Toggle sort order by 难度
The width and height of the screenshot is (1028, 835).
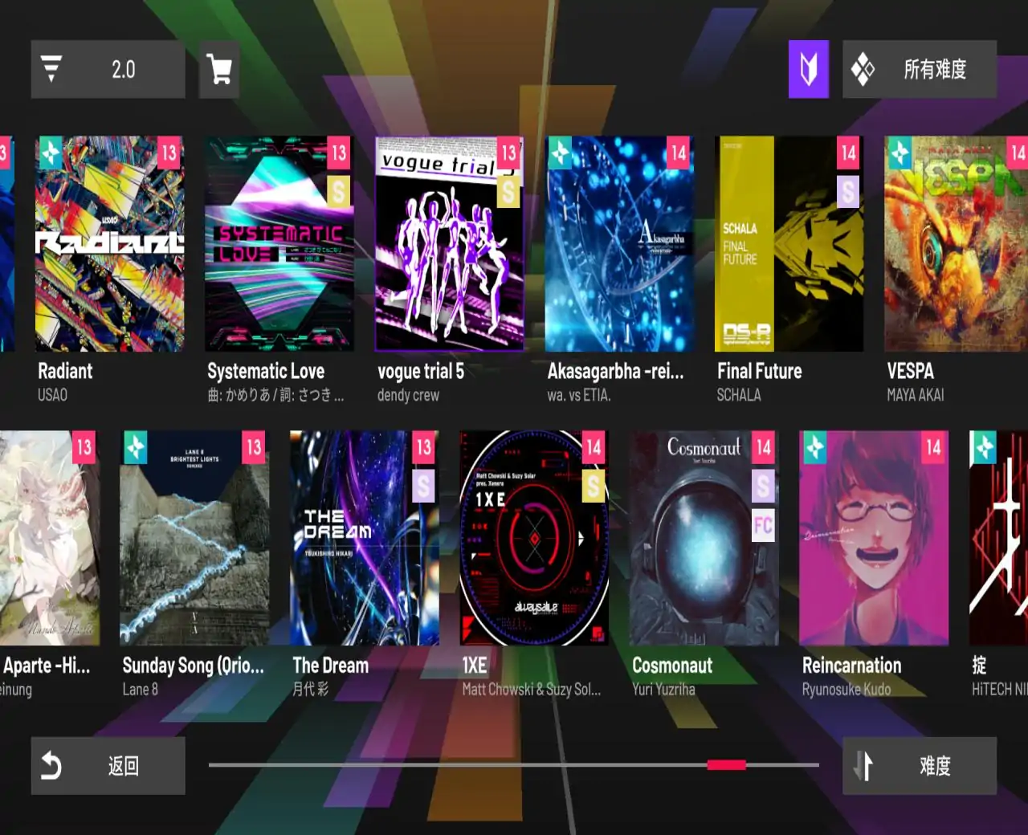pyautogui.click(x=920, y=766)
